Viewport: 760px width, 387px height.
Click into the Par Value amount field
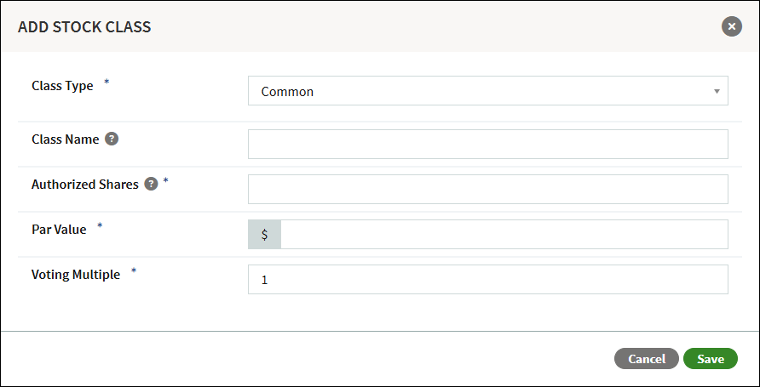click(504, 234)
